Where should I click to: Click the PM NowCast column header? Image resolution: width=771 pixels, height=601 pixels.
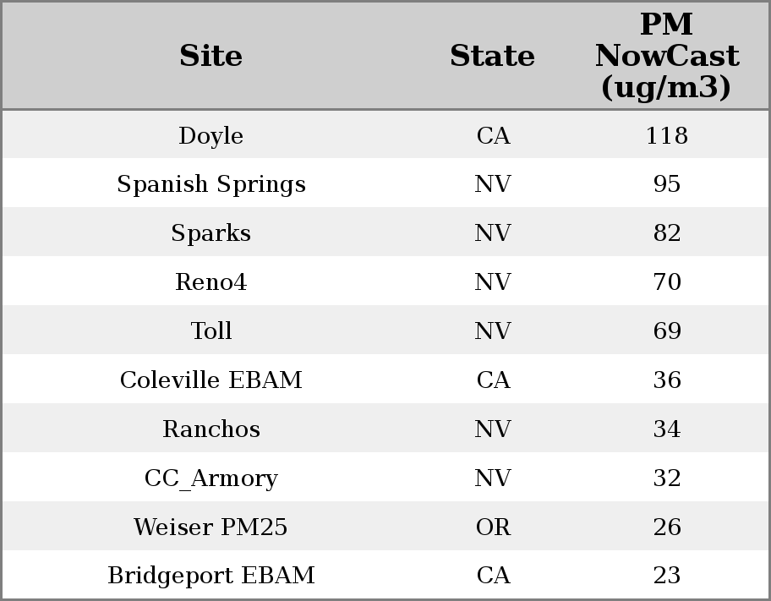coord(666,57)
